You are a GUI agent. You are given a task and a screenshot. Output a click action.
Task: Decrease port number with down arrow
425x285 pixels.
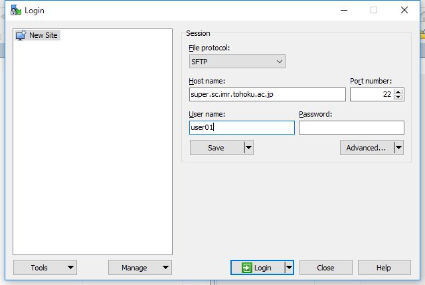click(x=398, y=97)
